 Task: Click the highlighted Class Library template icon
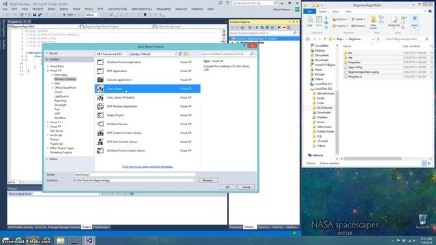tap(100, 88)
